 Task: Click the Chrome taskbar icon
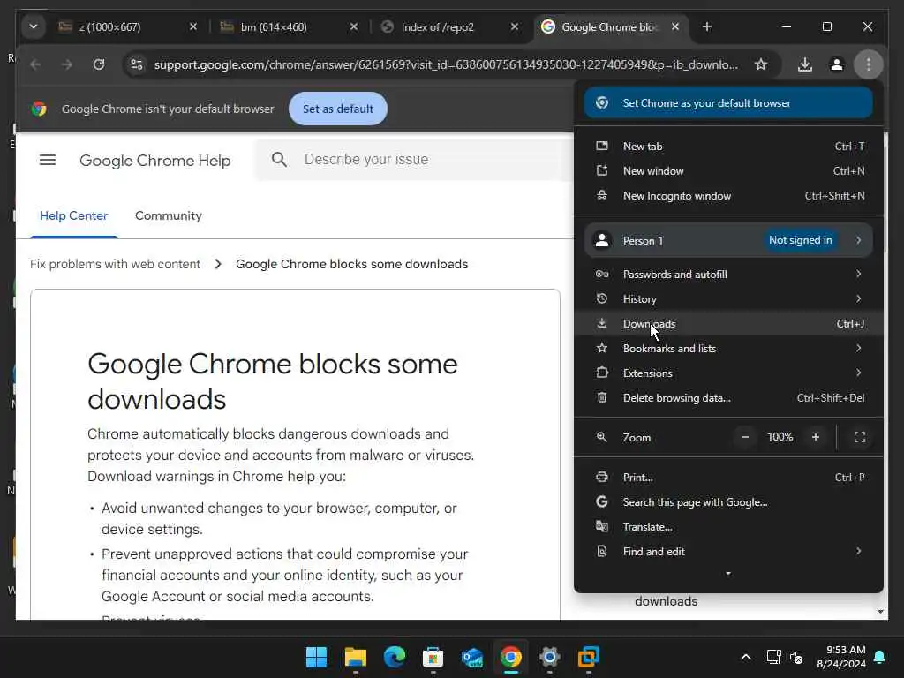click(511, 657)
